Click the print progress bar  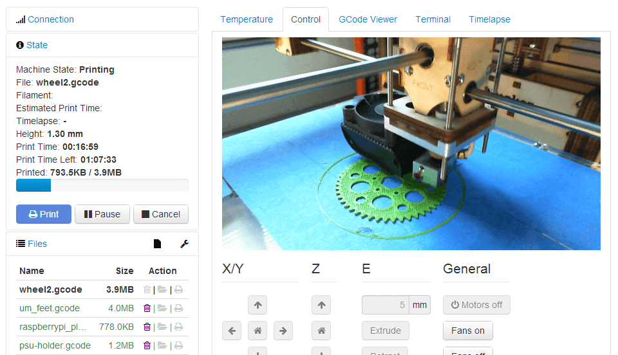(102, 186)
